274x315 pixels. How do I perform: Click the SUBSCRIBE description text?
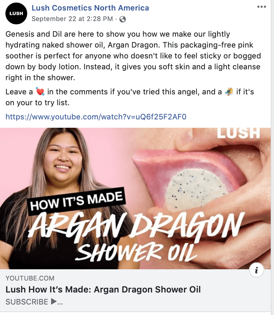(27, 302)
